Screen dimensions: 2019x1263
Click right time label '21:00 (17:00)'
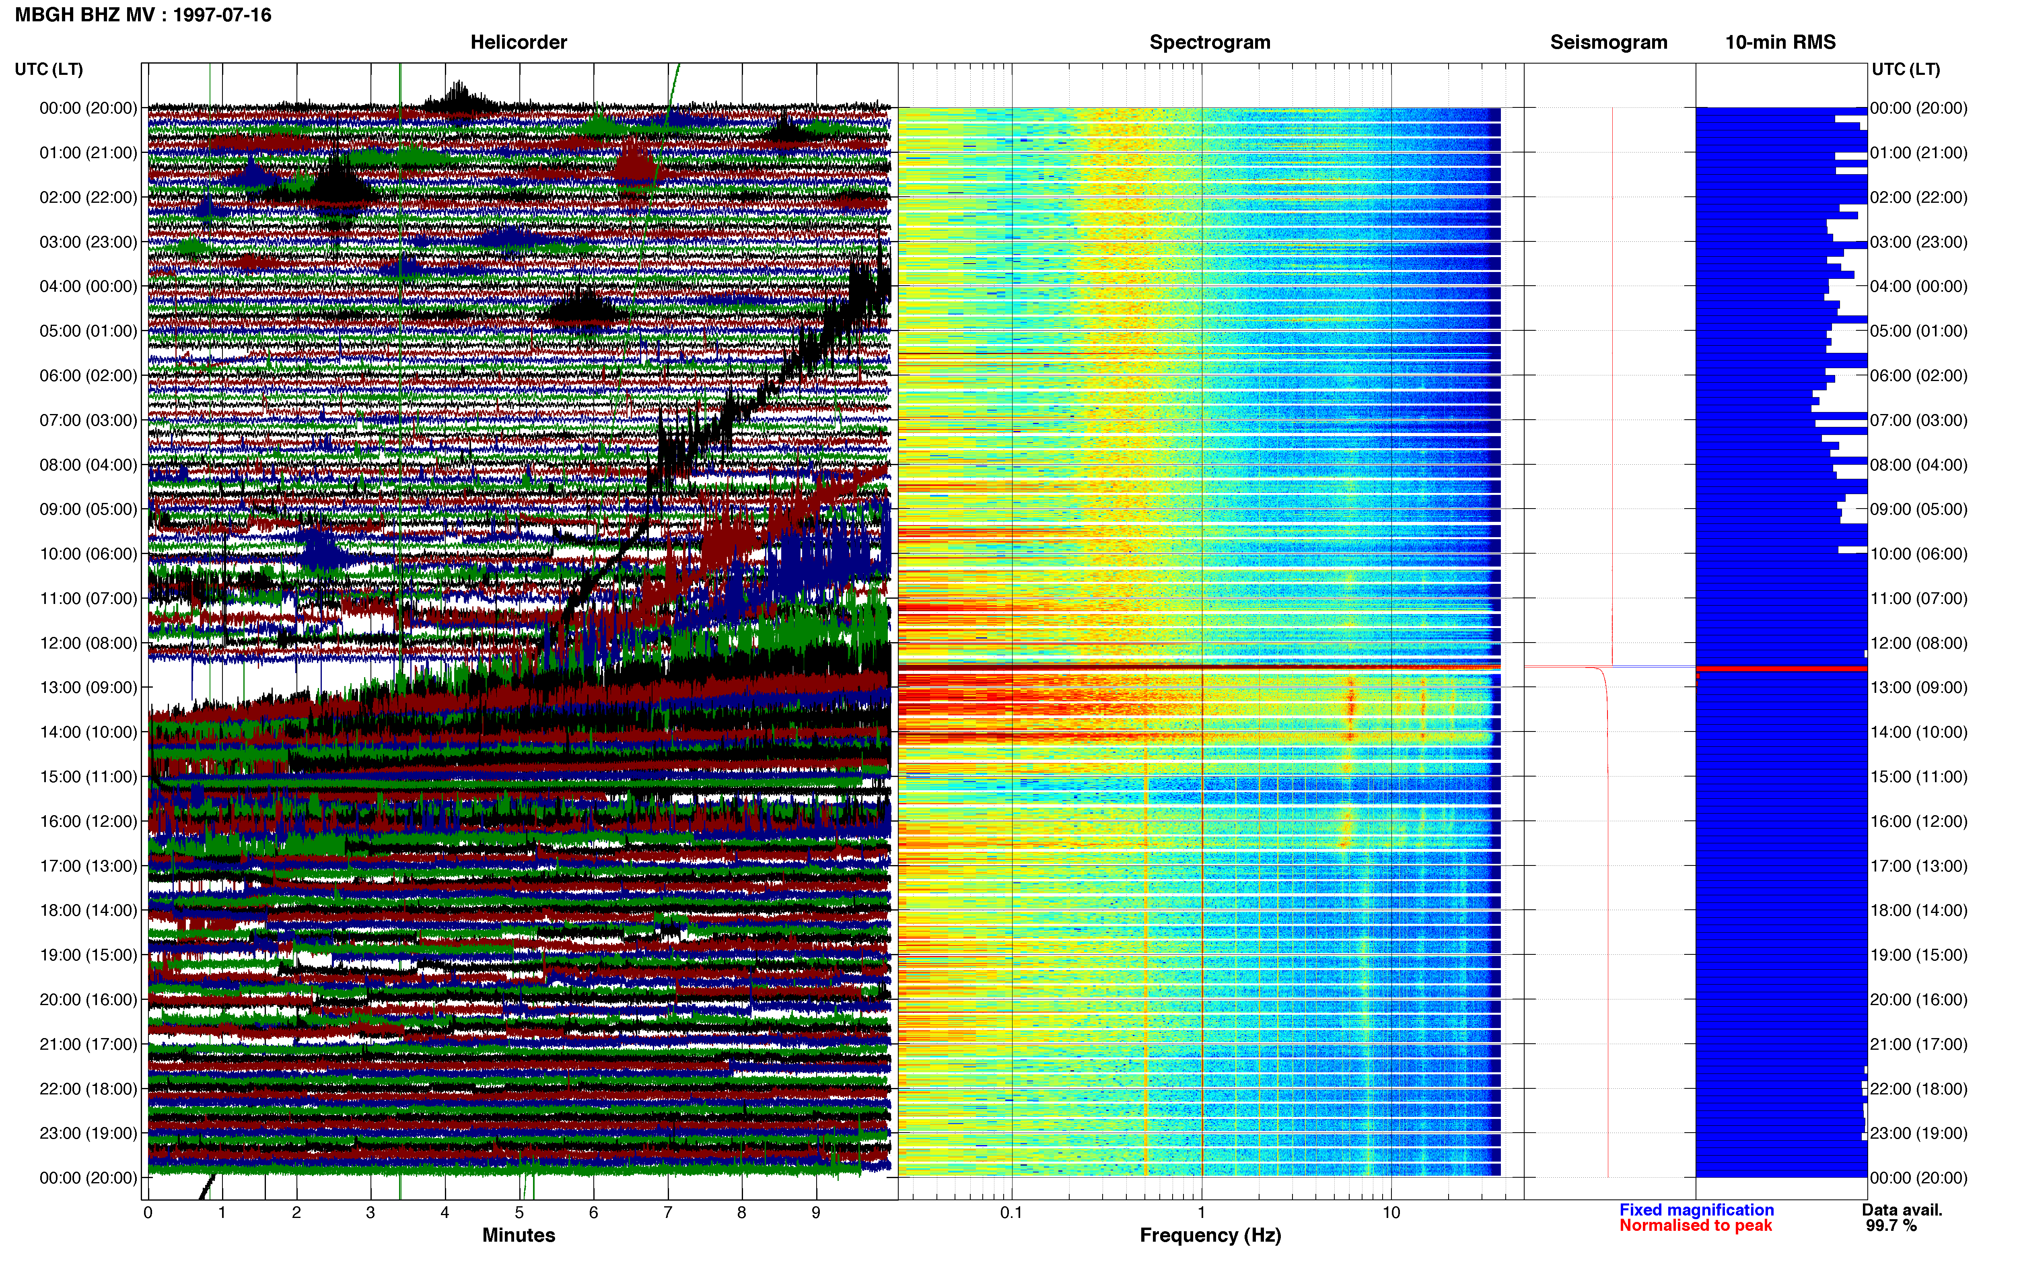(x=1919, y=1044)
